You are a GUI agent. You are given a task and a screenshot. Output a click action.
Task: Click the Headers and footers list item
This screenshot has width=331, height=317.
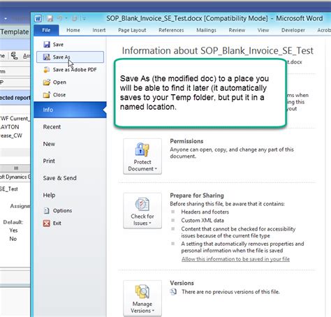click(205, 212)
